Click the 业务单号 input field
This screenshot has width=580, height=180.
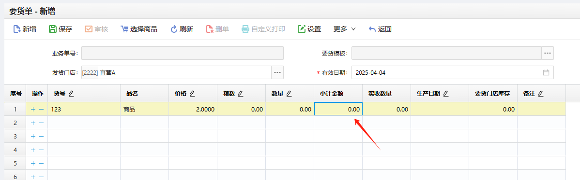click(183, 53)
